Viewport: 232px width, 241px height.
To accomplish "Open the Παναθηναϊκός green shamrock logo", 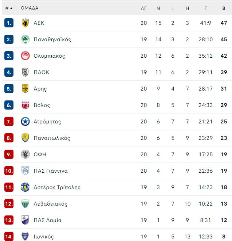I will click(x=25, y=39).
